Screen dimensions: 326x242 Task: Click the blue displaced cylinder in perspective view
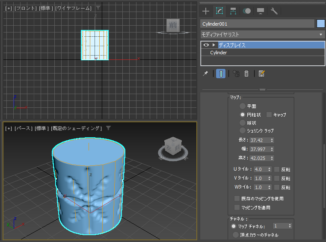click(89, 187)
